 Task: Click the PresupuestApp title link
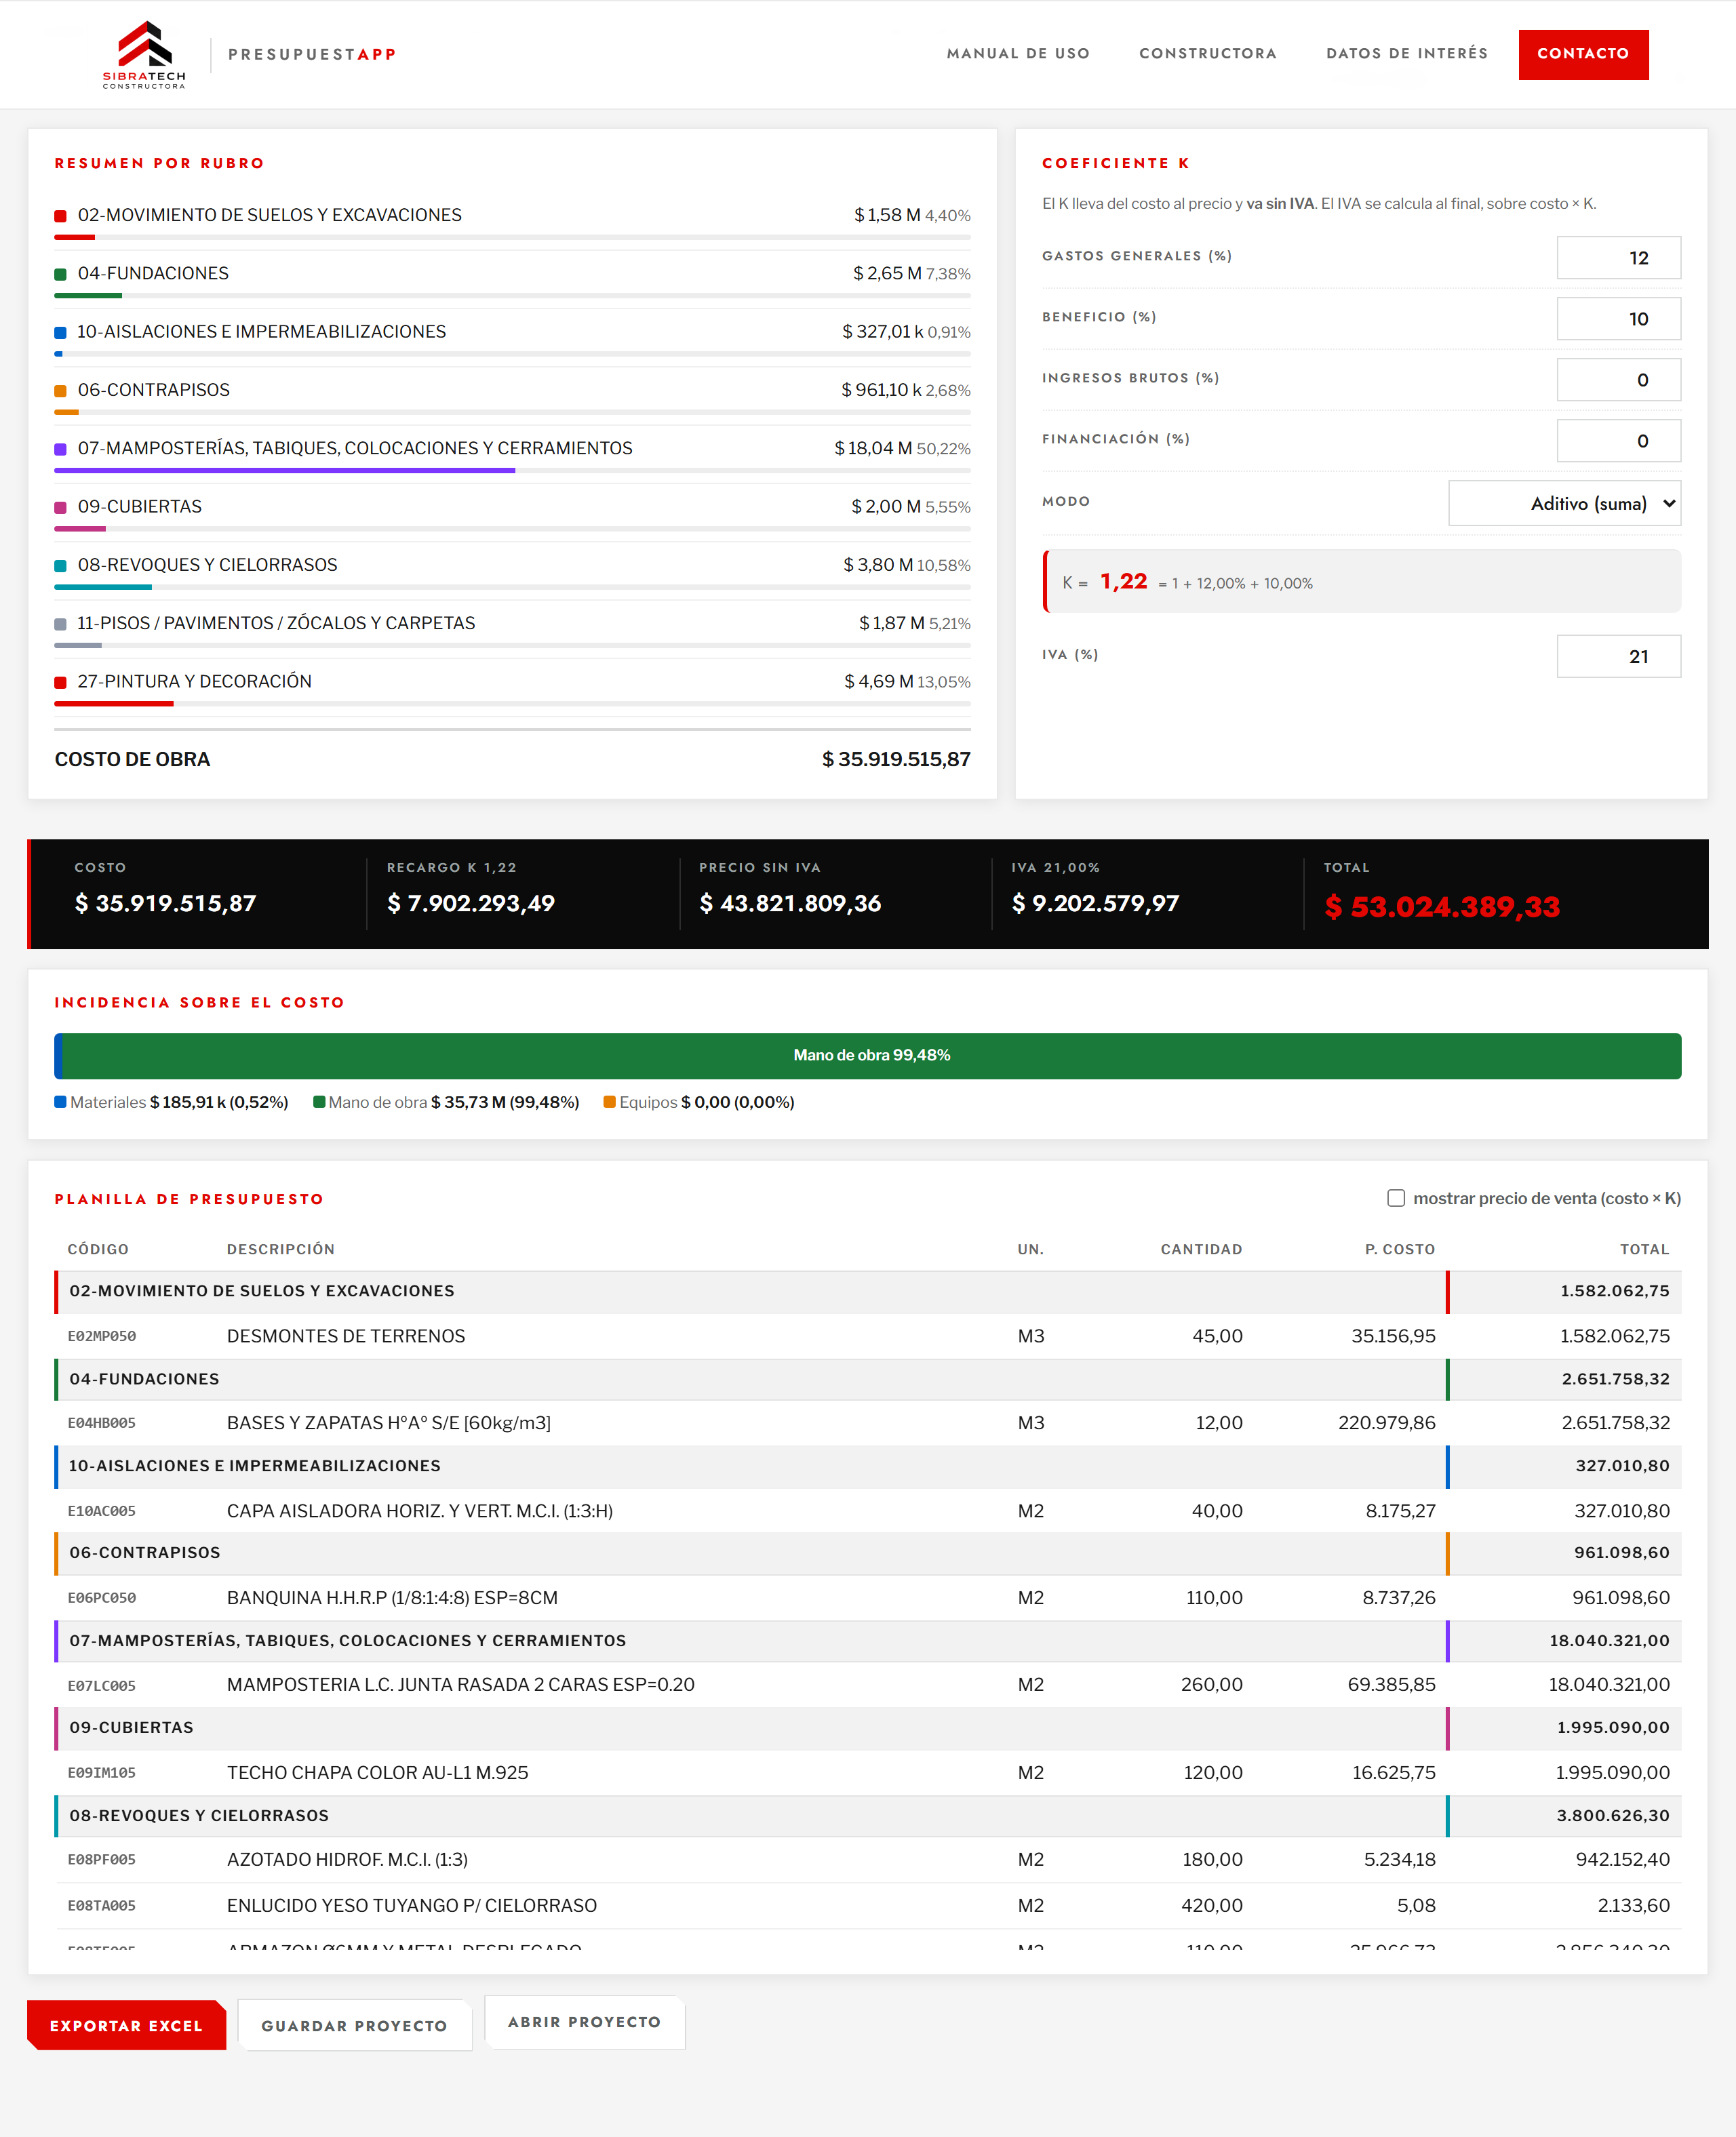pyautogui.click(x=312, y=55)
